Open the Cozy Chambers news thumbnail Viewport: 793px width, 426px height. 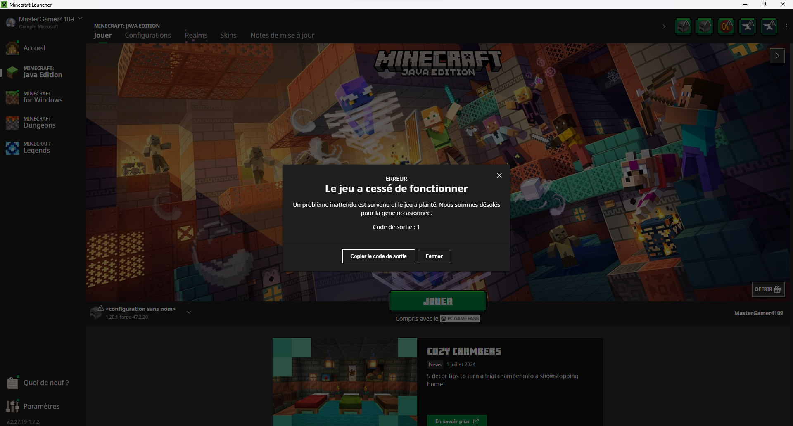click(x=345, y=382)
